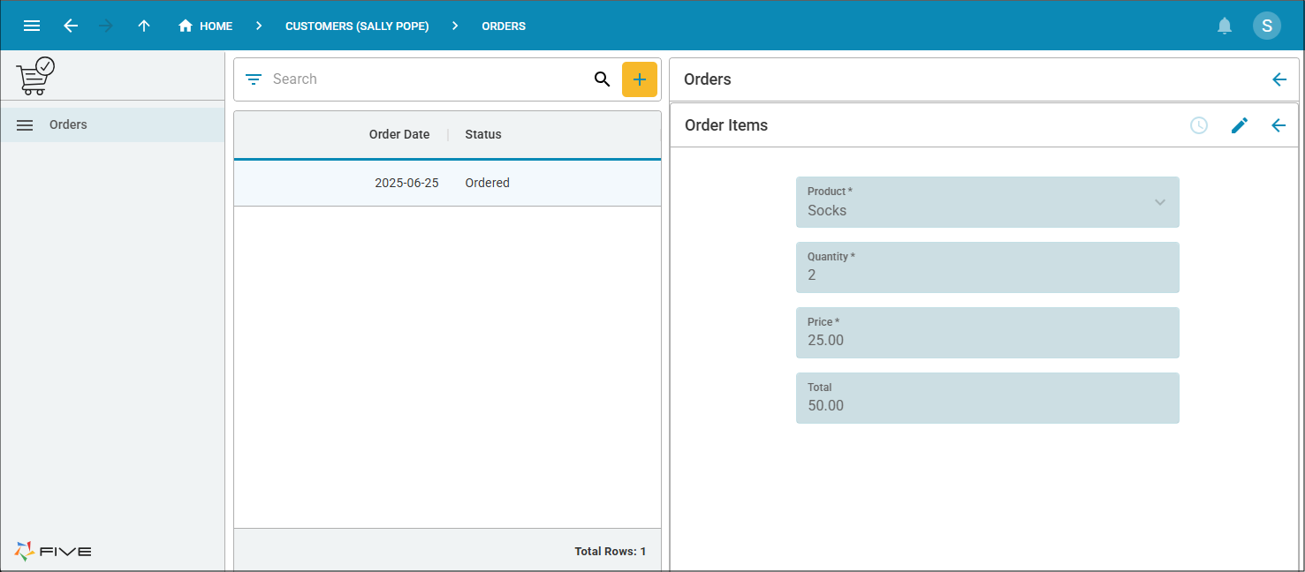Screen dimensions: 1305x572
Task: Select Orders in the left sidebar
Action: coord(68,124)
